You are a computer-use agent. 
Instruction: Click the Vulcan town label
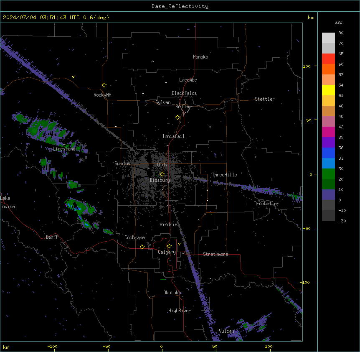point(226,331)
